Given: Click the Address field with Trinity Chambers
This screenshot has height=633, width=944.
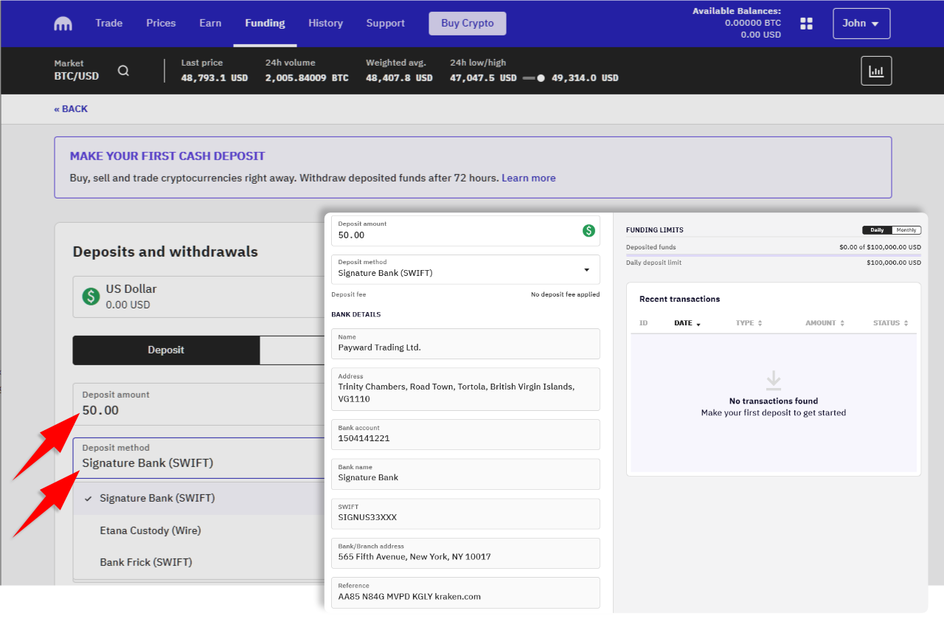Looking at the screenshot, I should click(x=465, y=390).
